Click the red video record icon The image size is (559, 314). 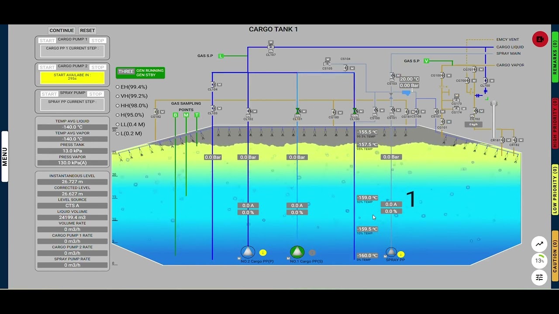[x=540, y=39]
